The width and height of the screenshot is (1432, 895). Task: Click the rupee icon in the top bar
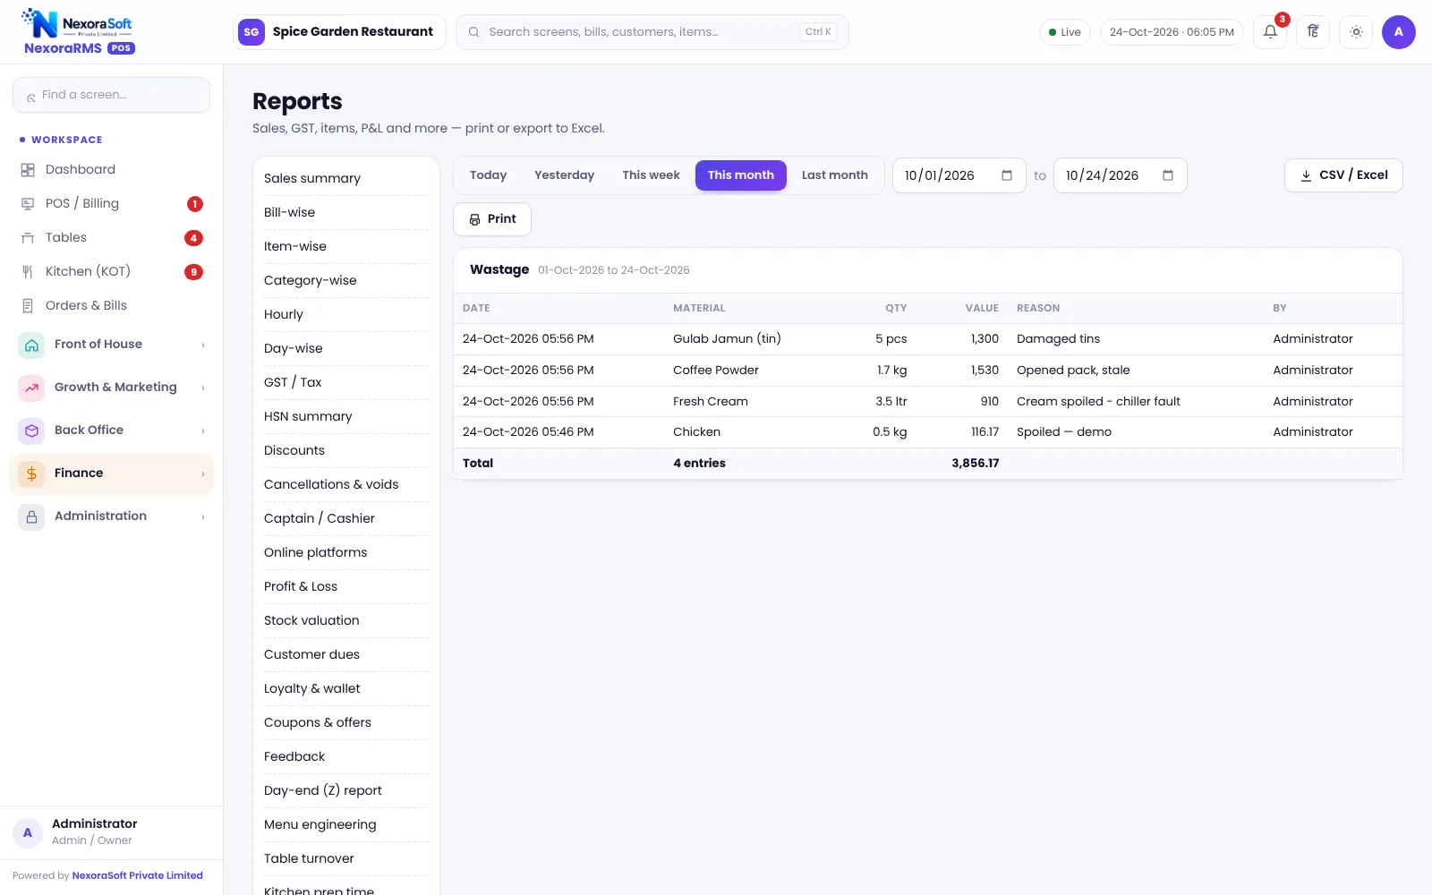coord(1313,32)
